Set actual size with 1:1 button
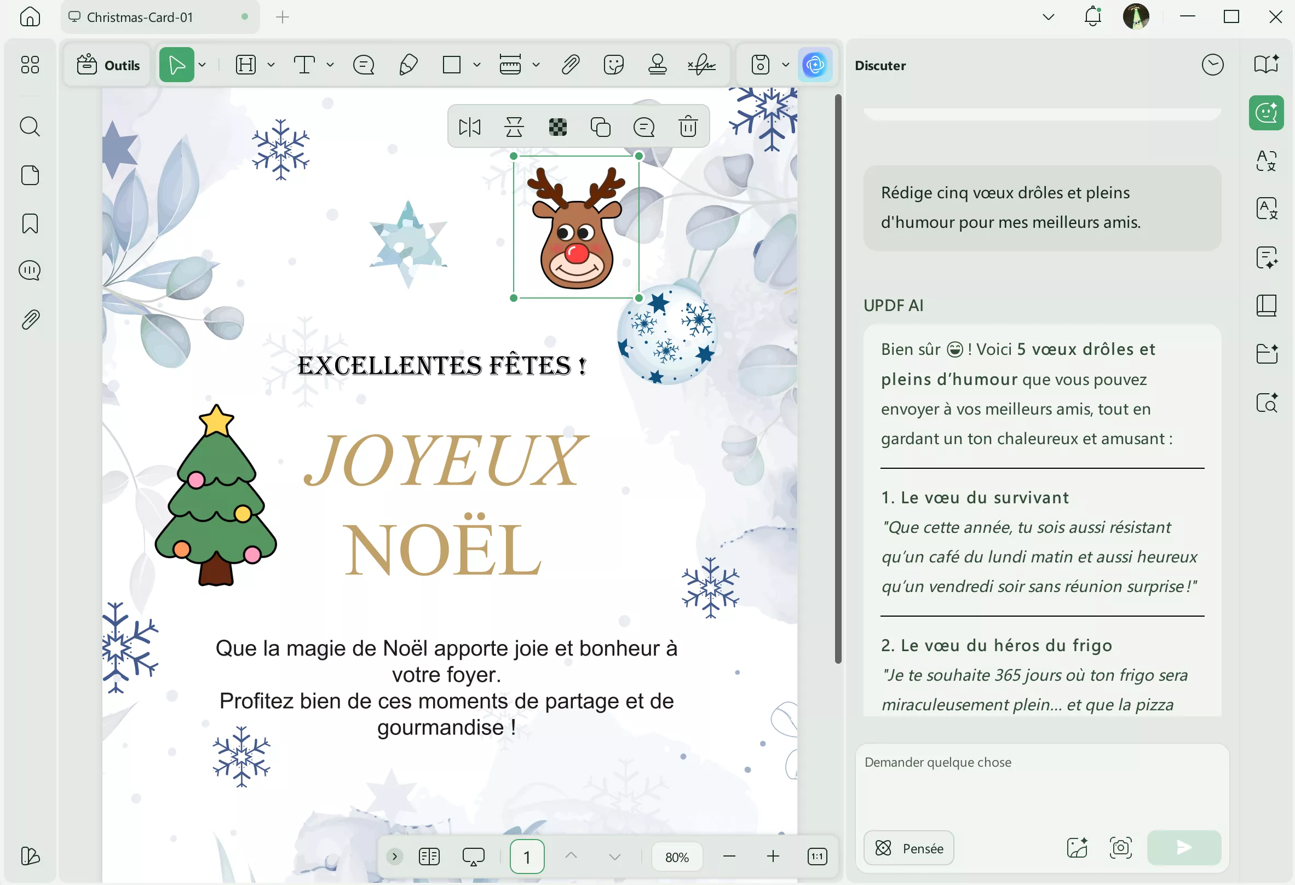Viewport: 1295px width, 885px height. tap(817, 856)
